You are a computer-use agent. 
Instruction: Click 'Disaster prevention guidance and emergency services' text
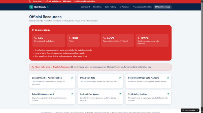point(98,99)
